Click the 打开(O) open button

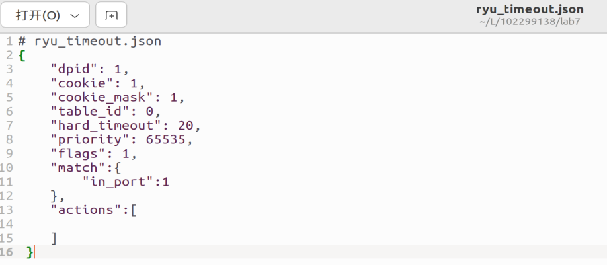click(37, 15)
